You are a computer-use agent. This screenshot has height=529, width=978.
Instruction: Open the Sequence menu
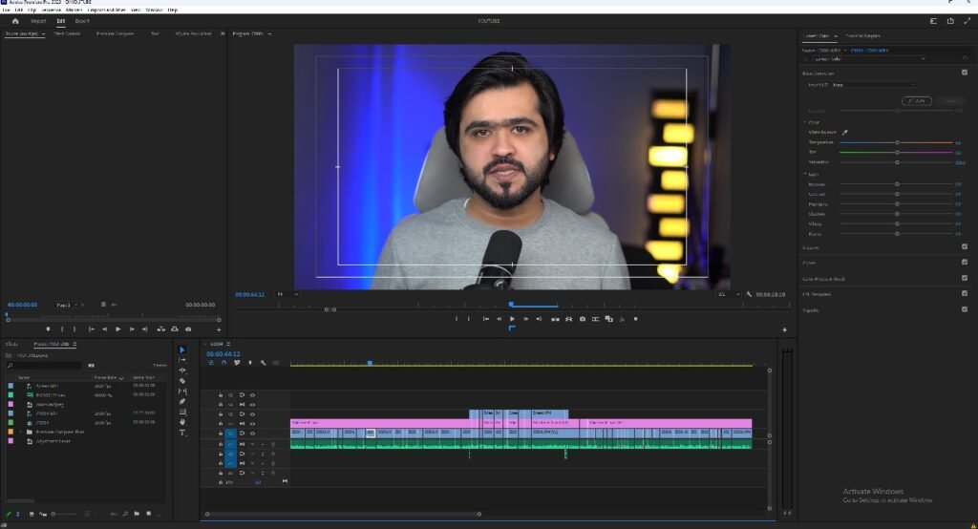click(52, 10)
